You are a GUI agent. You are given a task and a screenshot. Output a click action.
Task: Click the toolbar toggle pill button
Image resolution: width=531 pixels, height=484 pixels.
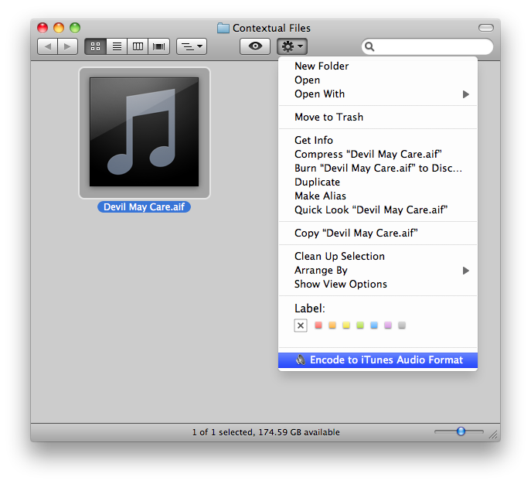pyautogui.click(x=485, y=28)
